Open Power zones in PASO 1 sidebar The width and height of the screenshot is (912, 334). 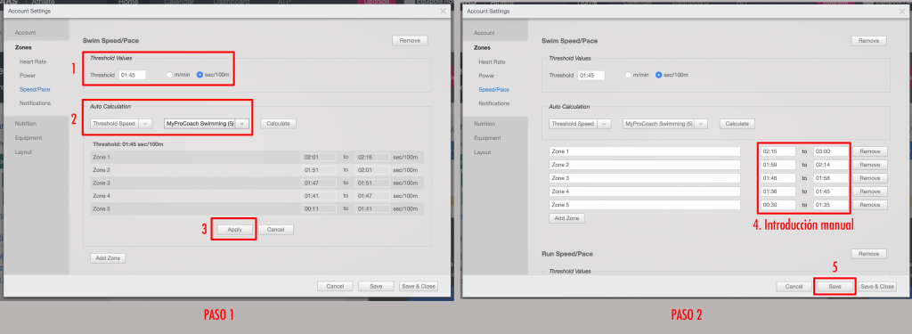pyautogui.click(x=28, y=75)
